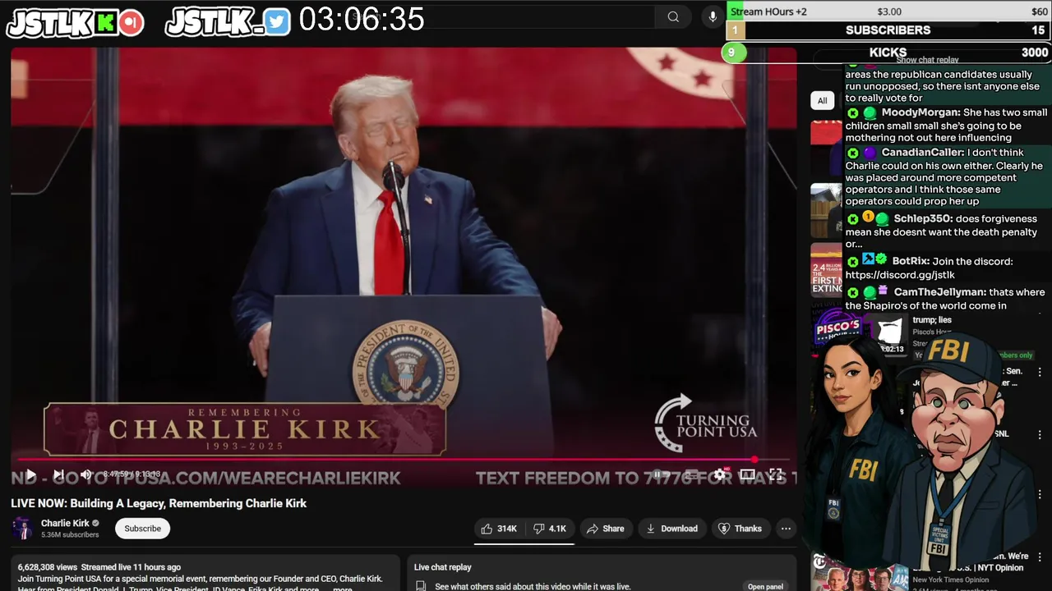The image size is (1052, 591).
Task: Start voice search with microphone icon
Action: pos(713,16)
